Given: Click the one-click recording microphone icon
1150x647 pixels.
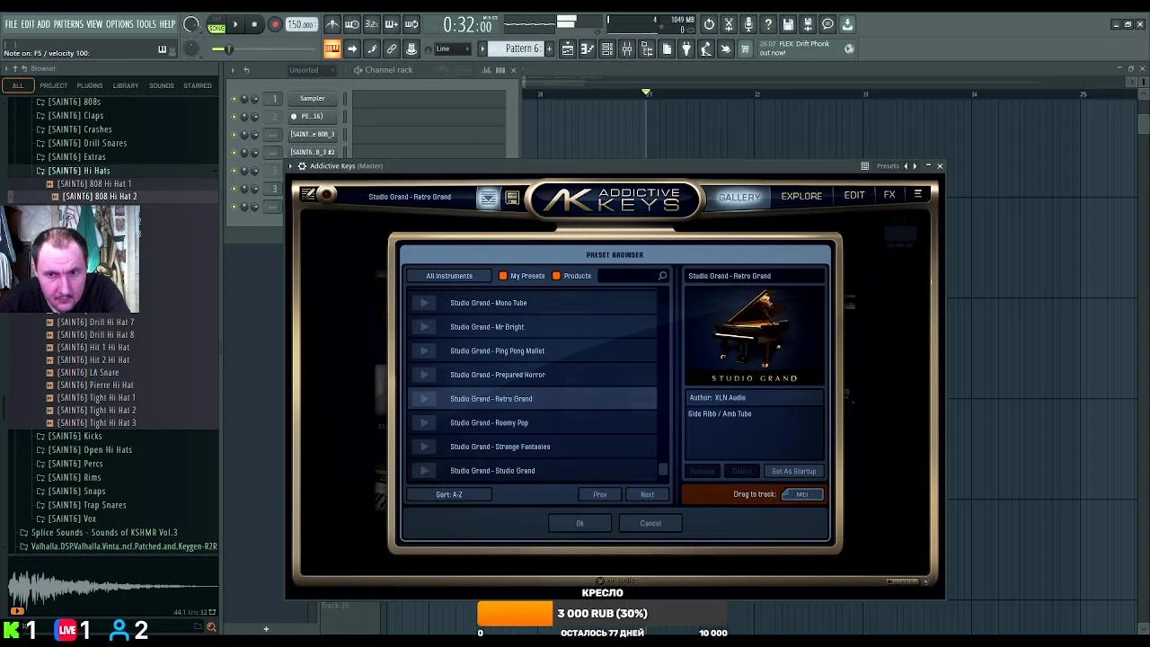Looking at the screenshot, I should (x=748, y=25).
